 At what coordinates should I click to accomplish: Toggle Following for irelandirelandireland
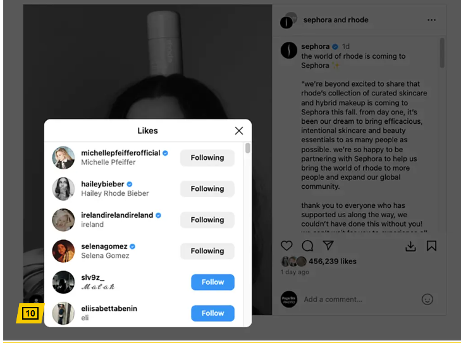tap(207, 220)
